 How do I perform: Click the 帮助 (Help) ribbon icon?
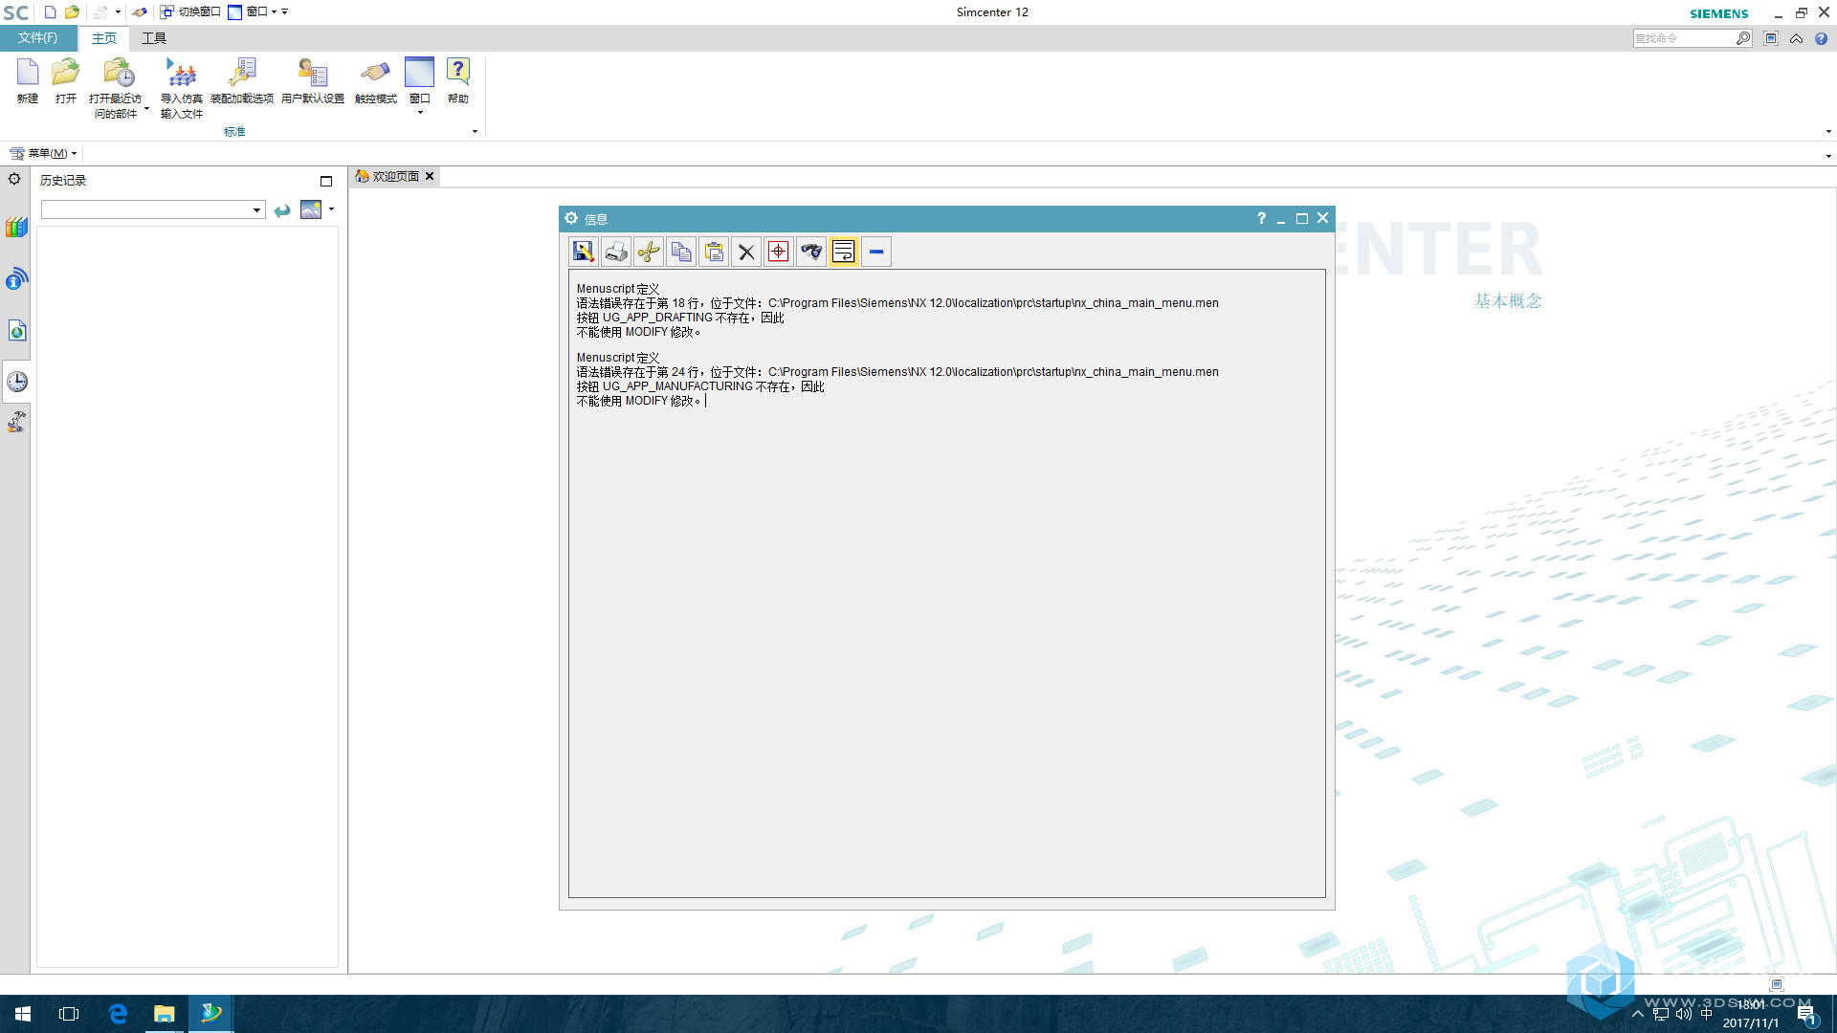[458, 80]
